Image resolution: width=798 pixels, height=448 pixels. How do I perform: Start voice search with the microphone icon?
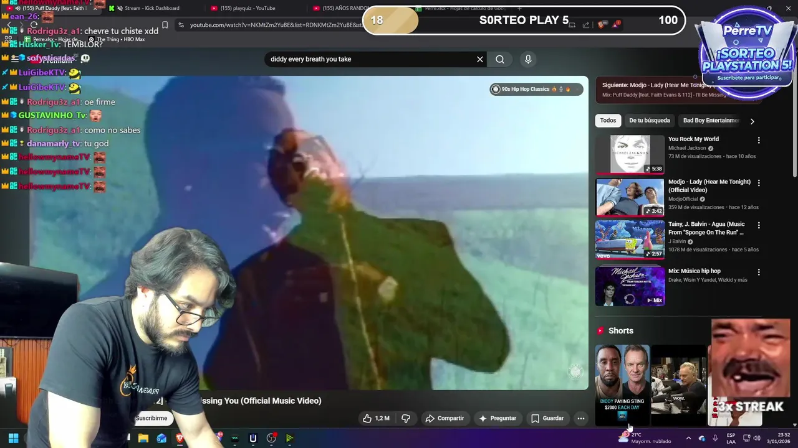point(528,59)
